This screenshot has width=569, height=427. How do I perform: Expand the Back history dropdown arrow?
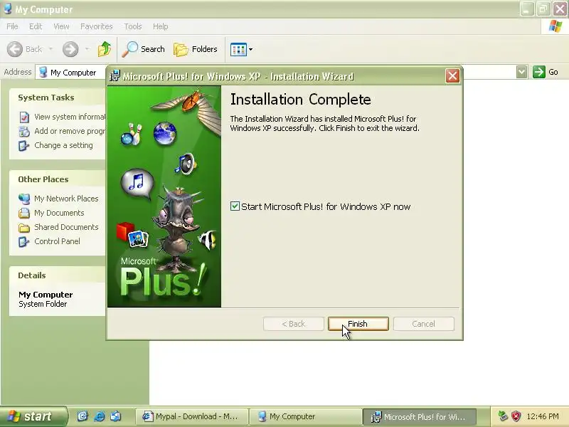coord(50,49)
